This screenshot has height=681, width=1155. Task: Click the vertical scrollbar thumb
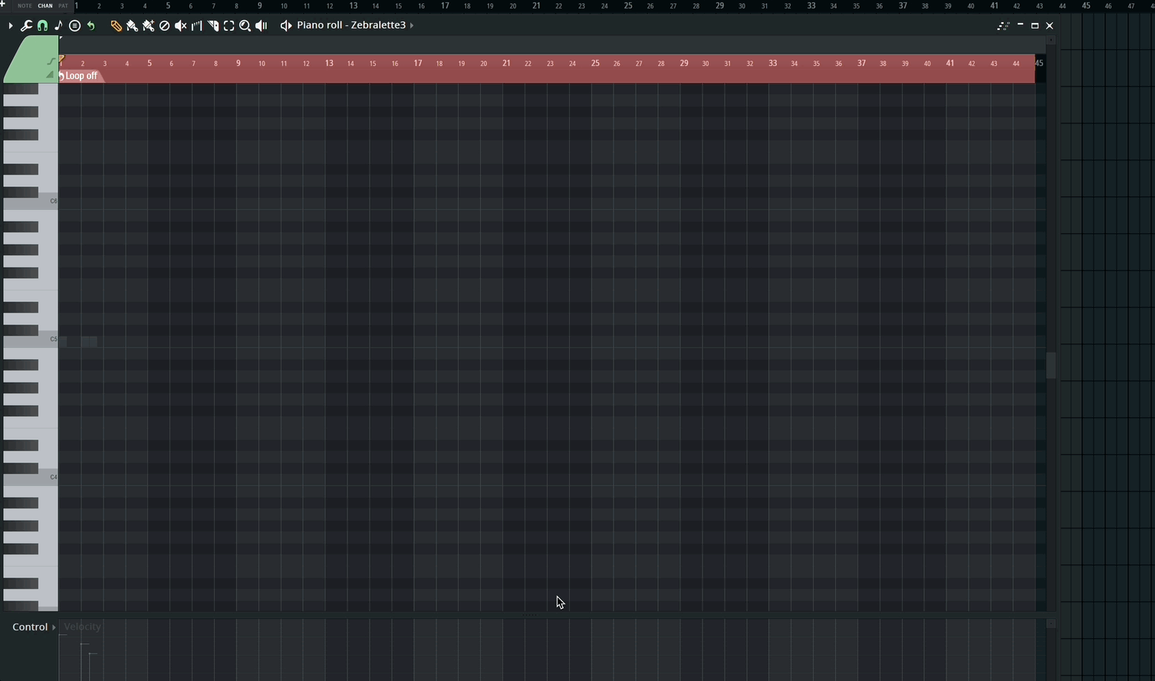tap(1051, 365)
